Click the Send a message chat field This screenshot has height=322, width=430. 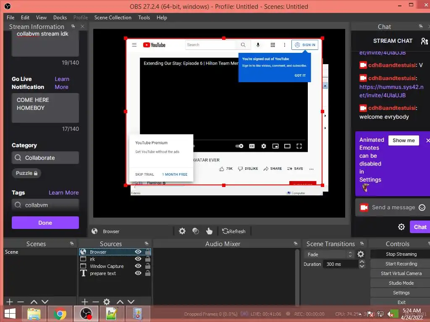pos(393,208)
